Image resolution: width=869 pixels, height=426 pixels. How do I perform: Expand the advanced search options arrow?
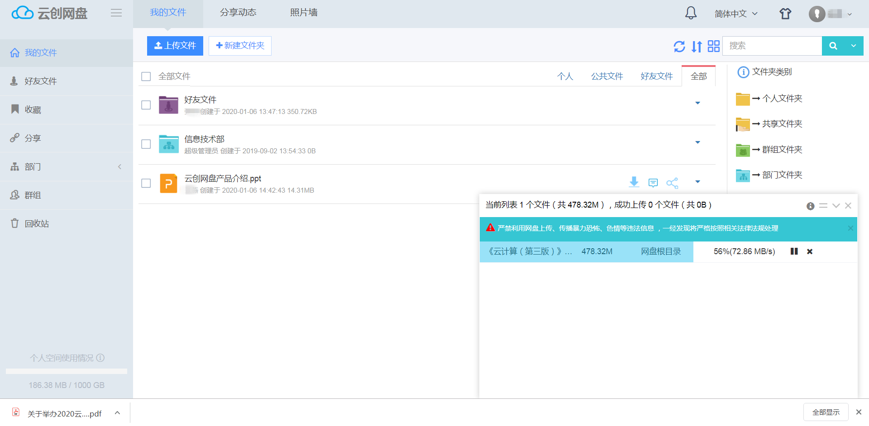853,46
